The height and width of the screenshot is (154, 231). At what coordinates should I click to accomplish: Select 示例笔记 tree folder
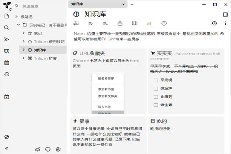pyautogui.click(x=48, y=25)
